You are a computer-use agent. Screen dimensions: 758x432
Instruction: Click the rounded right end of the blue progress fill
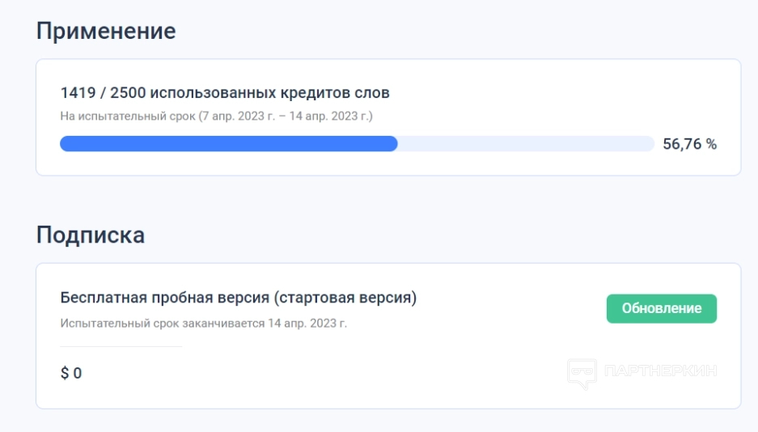(x=393, y=144)
